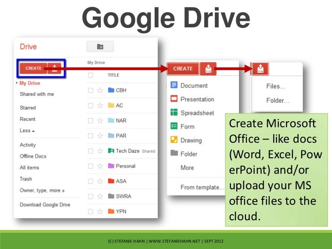Choose From template... in Create menu
The width and height of the screenshot is (332, 249).
pos(202,187)
